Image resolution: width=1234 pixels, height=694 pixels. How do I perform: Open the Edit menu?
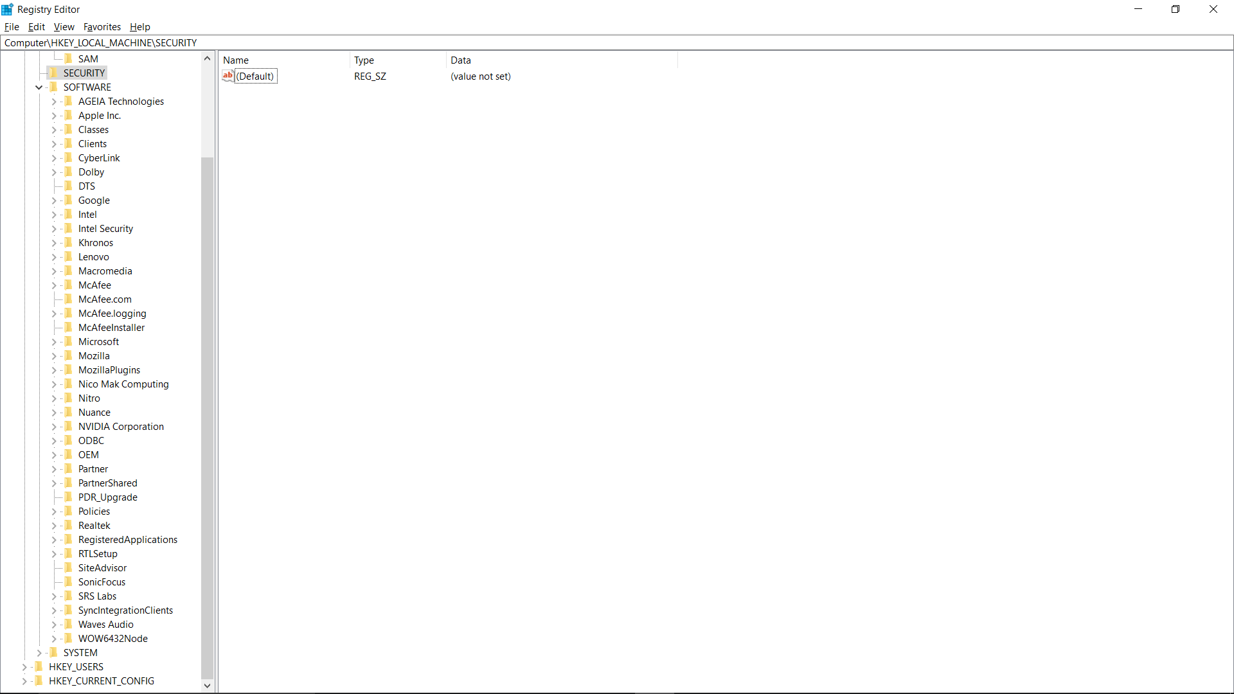coord(36,27)
